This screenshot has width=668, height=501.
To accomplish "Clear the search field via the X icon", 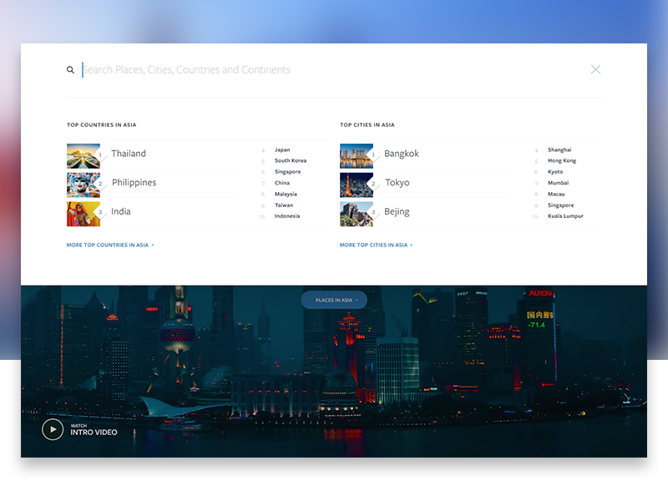I will tap(595, 69).
